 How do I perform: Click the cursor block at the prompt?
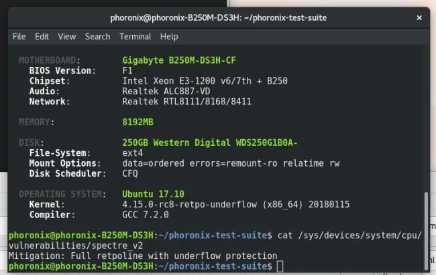(280, 266)
